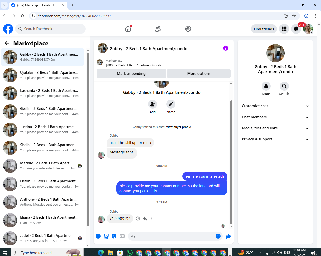Open Geslin conversation in chat list

pos(43,112)
